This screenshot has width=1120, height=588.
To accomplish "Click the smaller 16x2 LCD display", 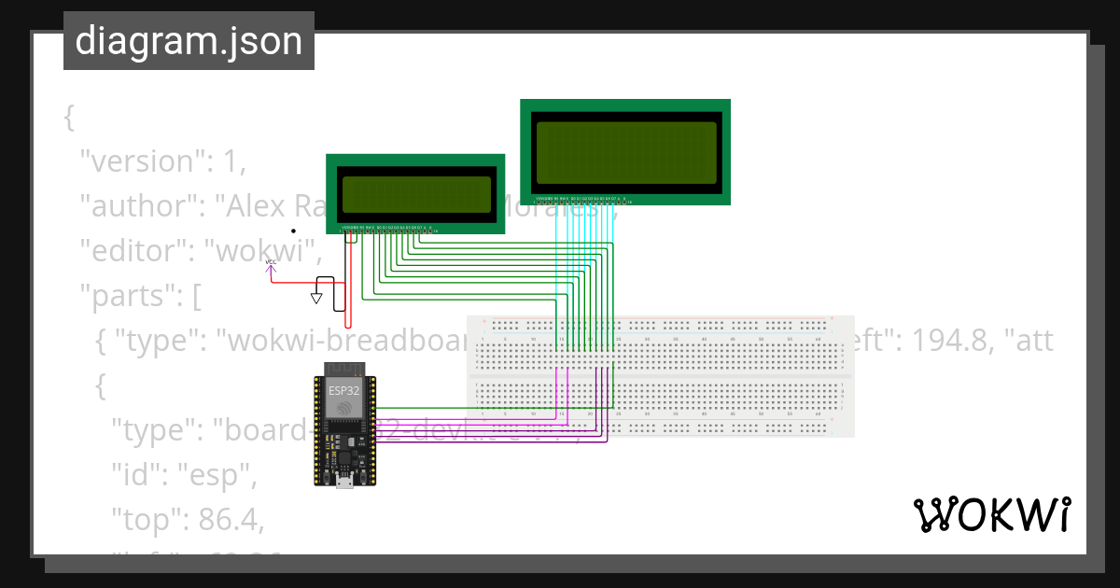I will [x=416, y=193].
